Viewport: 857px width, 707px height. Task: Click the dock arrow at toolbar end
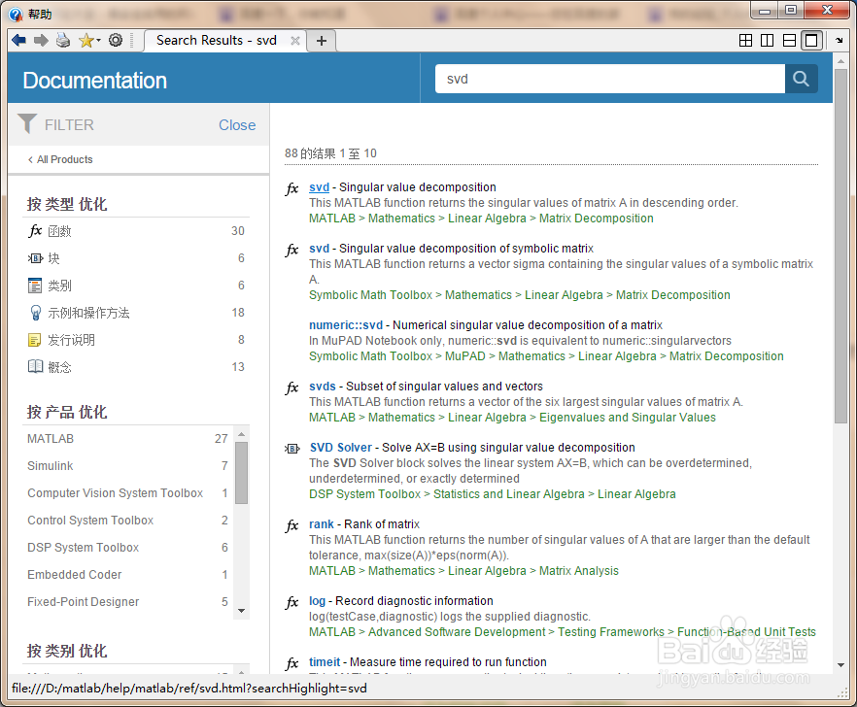(x=839, y=41)
